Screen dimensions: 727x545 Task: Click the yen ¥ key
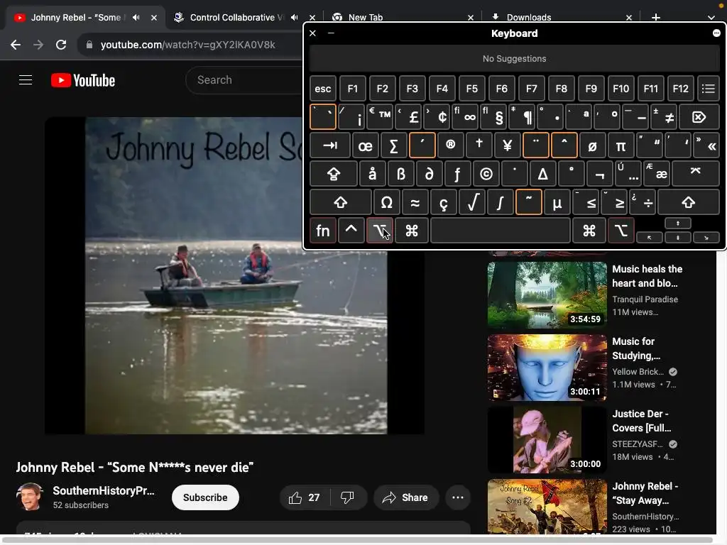pos(507,145)
